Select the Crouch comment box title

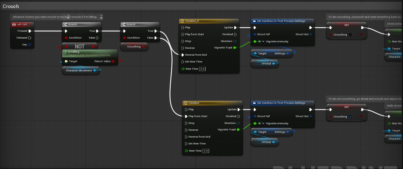[11, 6]
